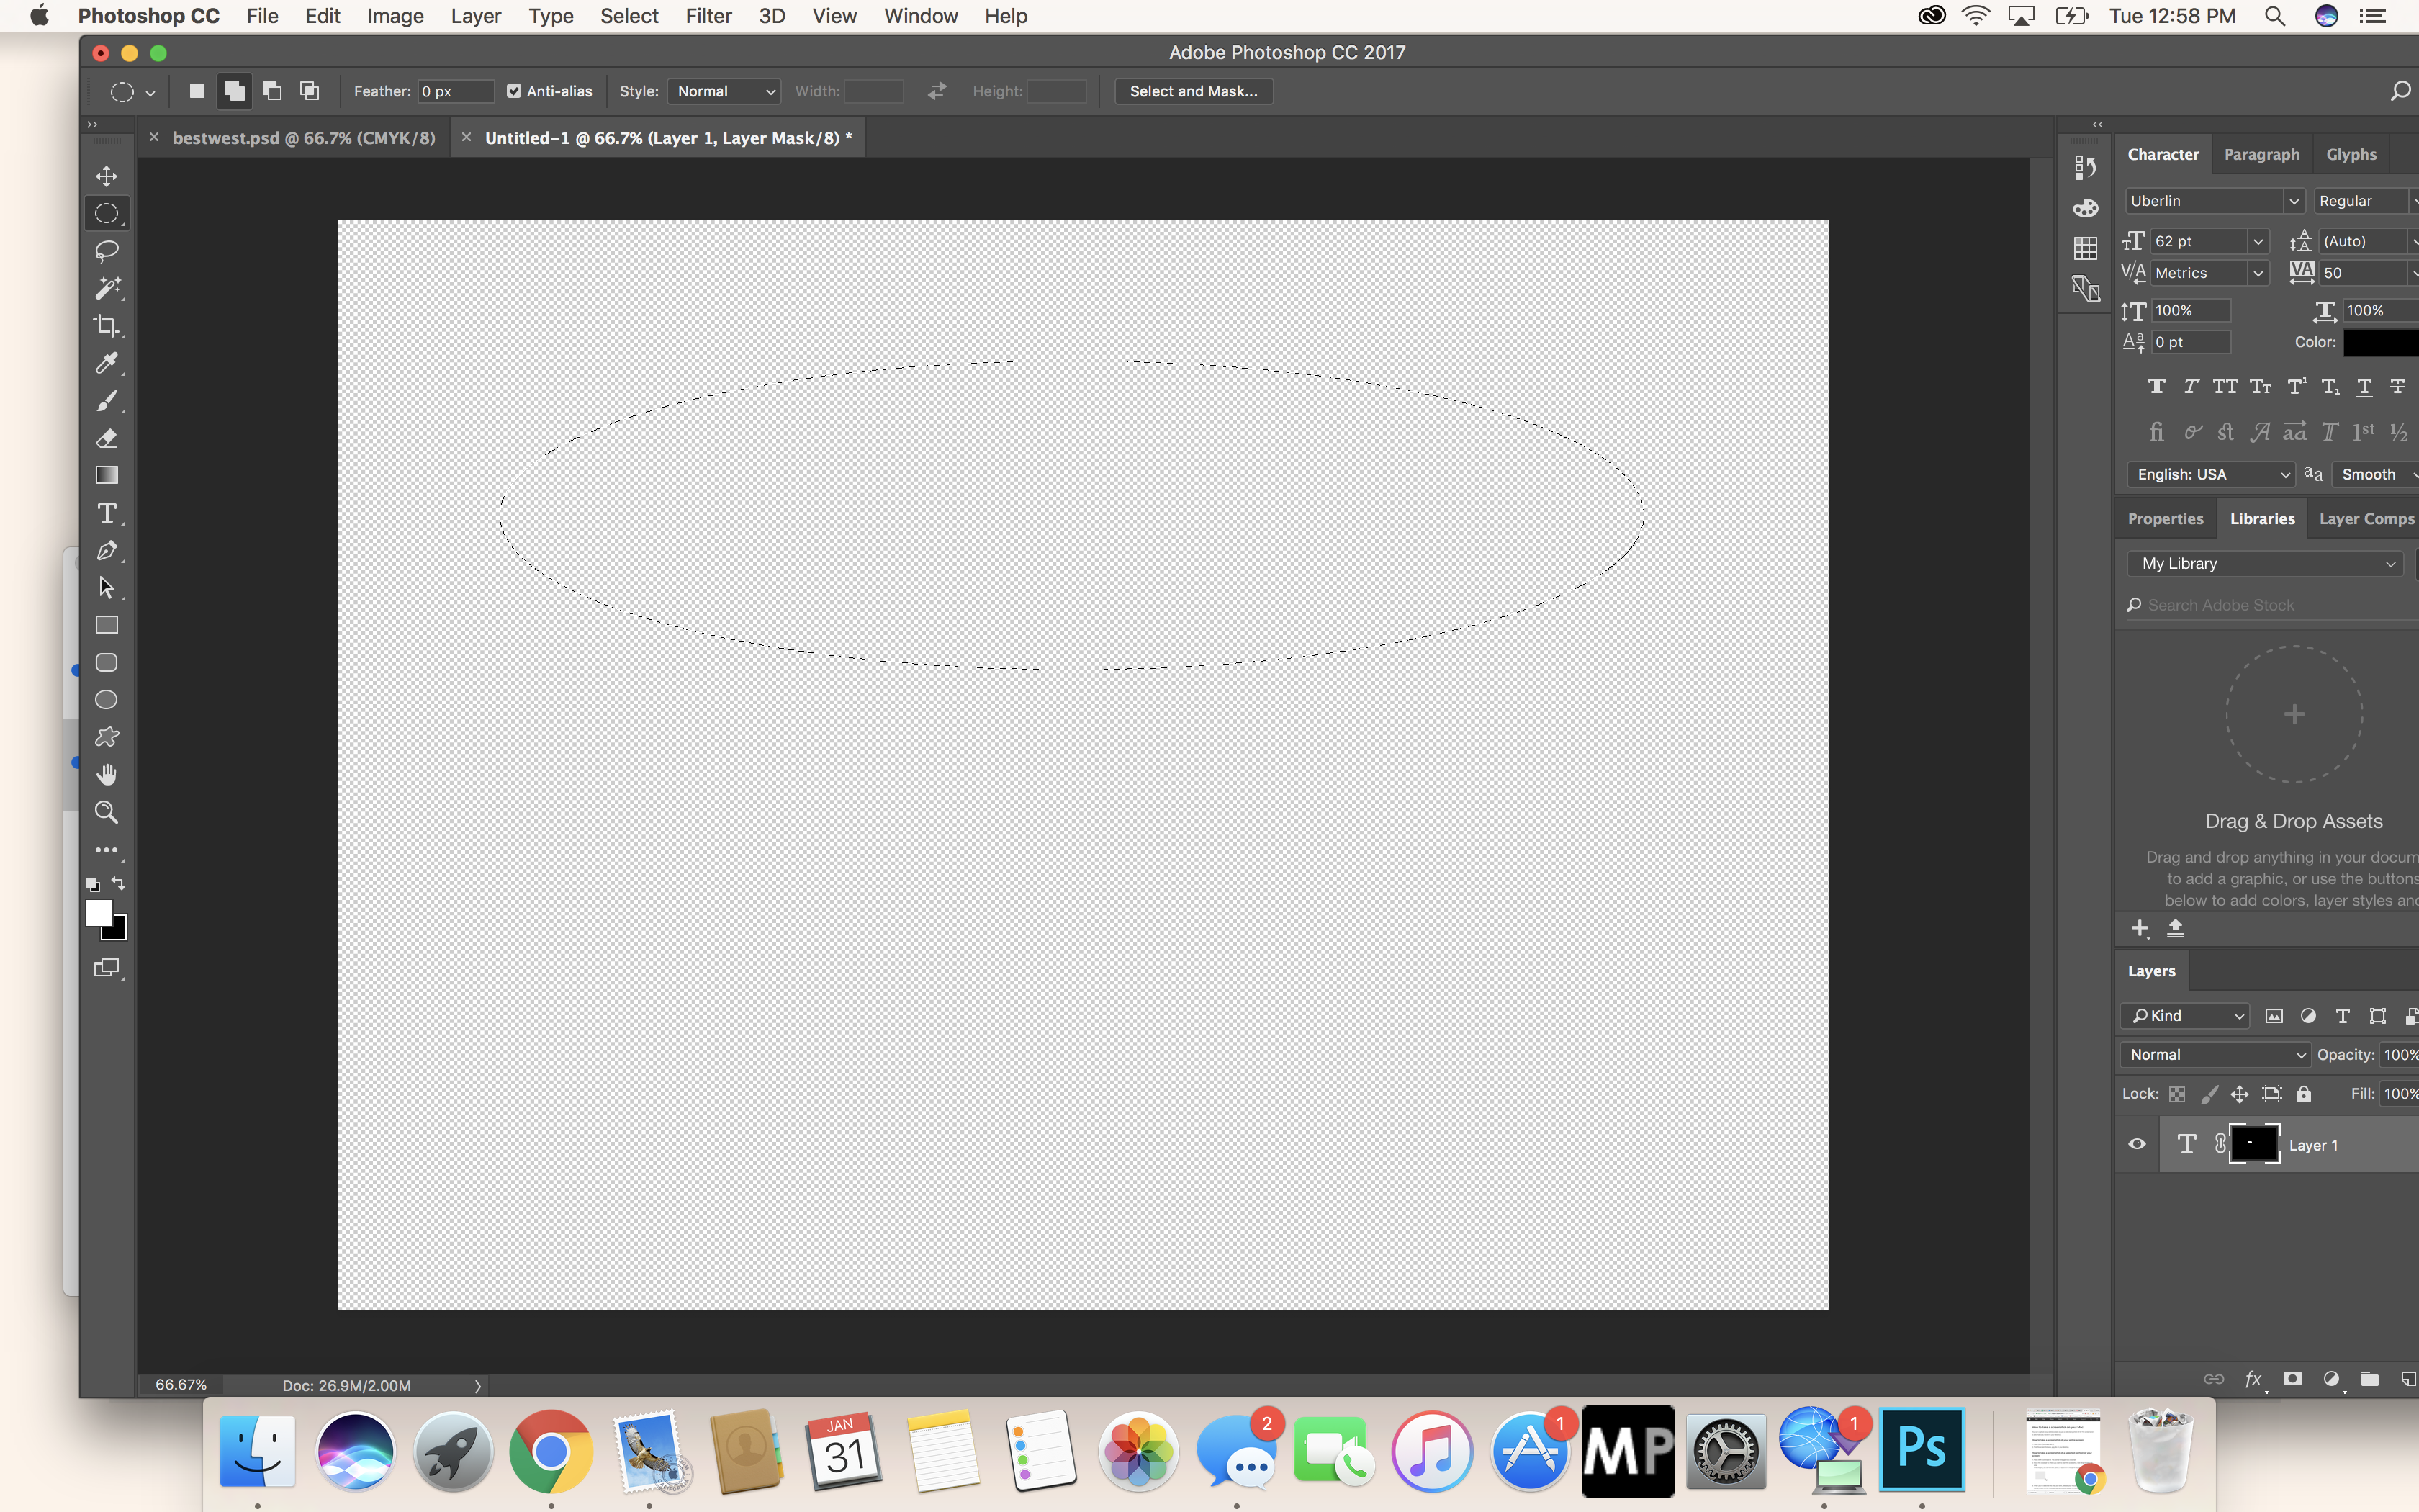
Task: Switch to the Glyphs tab
Action: click(x=2353, y=153)
